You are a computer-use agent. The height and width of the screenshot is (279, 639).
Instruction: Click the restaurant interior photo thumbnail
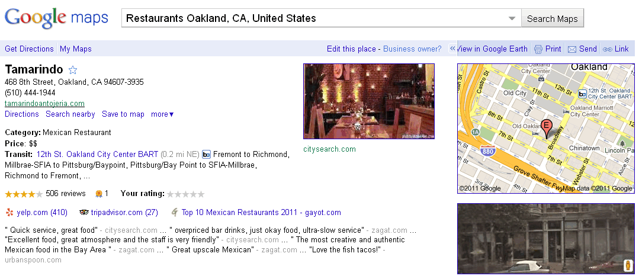(x=369, y=101)
